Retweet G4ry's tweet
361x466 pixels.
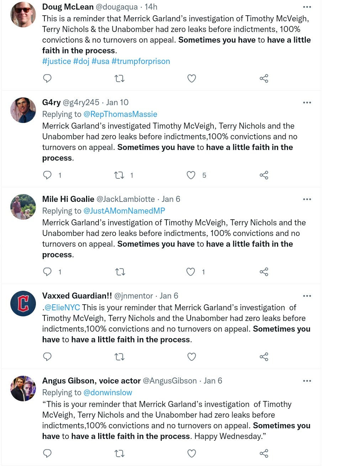tap(119, 175)
